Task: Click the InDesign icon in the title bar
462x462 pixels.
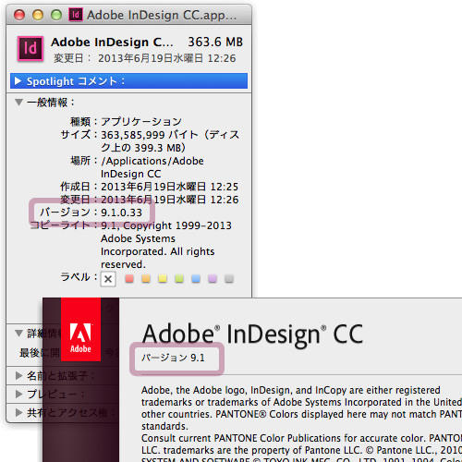Action: click(x=76, y=15)
